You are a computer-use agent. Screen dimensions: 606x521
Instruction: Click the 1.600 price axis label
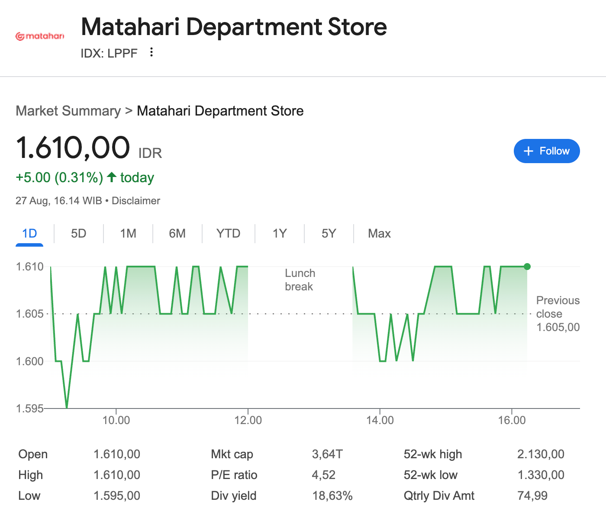(30, 361)
